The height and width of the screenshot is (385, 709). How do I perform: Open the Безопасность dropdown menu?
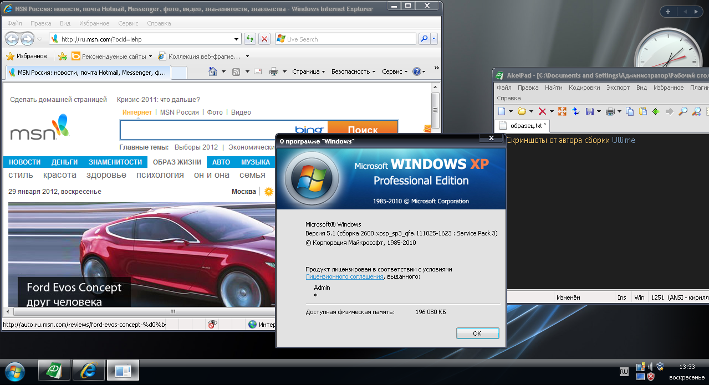pos(353,71)
